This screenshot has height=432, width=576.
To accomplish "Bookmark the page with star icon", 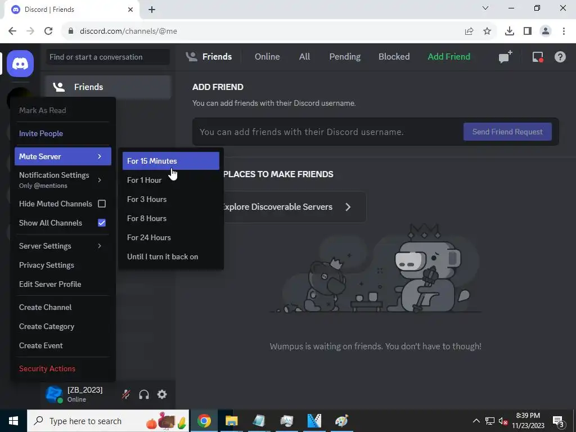I will click(487, 31).
